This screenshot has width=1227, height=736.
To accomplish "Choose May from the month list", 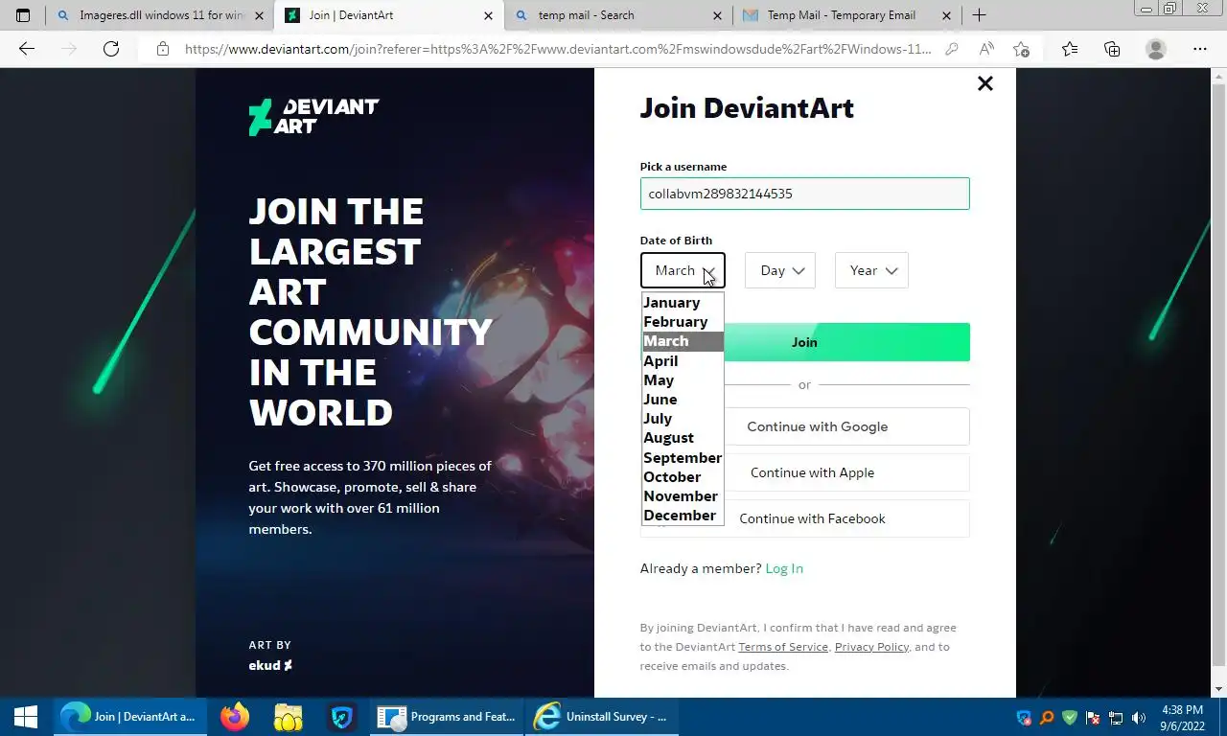I will pos(683,379).
